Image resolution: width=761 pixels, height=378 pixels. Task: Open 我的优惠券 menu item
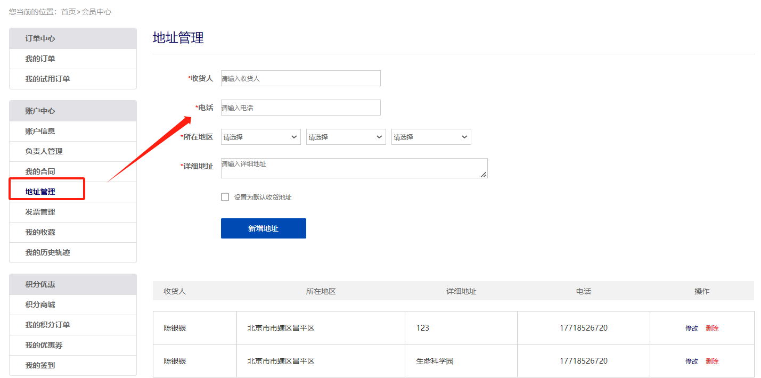(44, 345)
